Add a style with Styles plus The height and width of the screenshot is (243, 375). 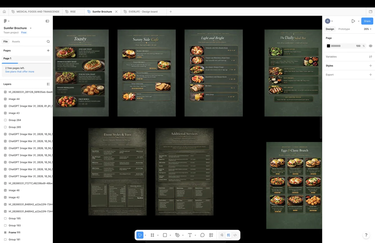tap(371, 66)
